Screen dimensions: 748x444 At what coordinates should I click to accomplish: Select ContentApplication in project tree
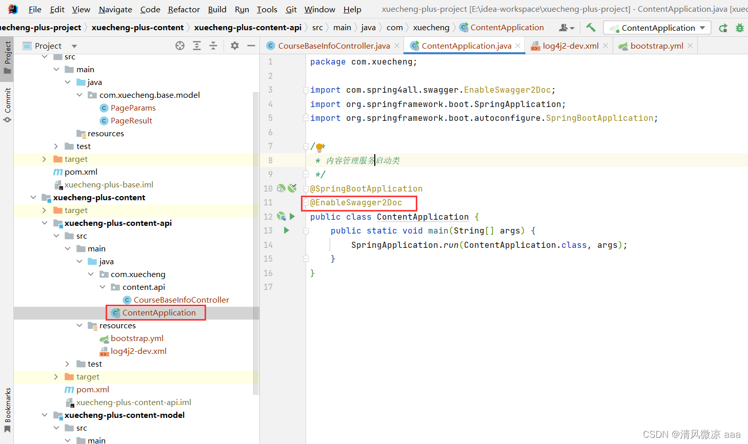pos(159,312)
